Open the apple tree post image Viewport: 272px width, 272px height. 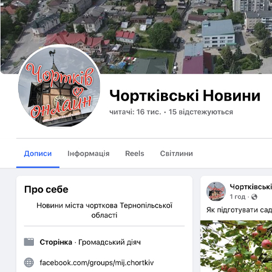(236, 246)
